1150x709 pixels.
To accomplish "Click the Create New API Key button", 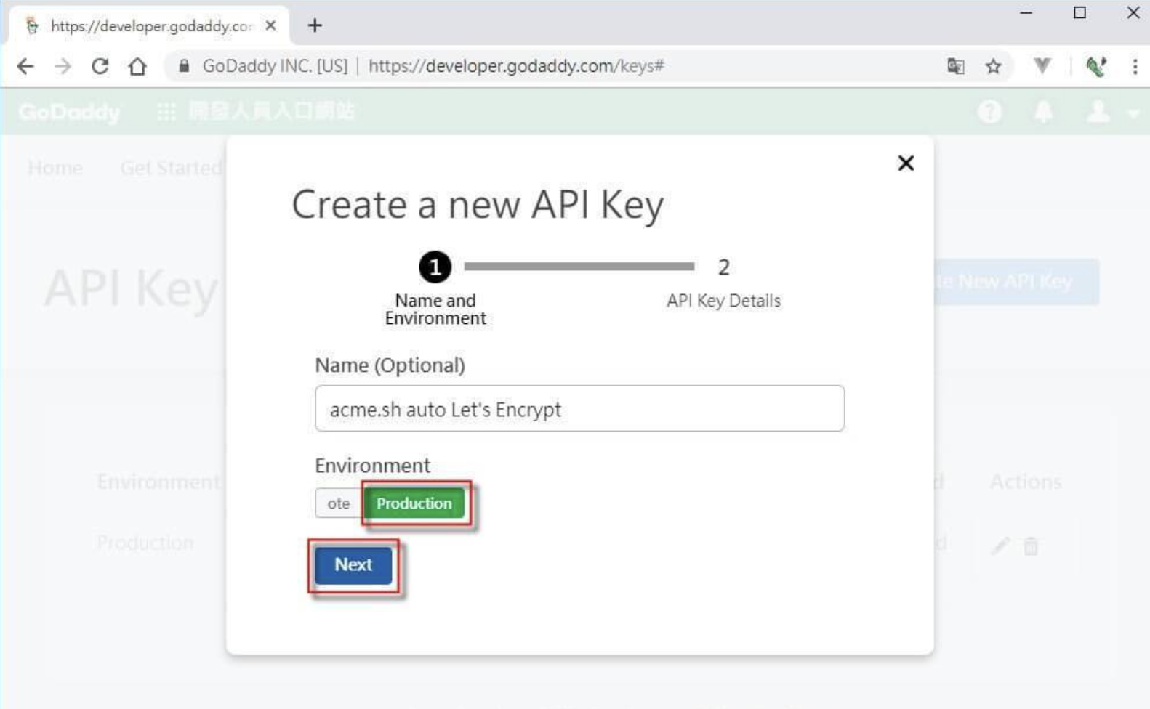I will tap(1016, 281).
